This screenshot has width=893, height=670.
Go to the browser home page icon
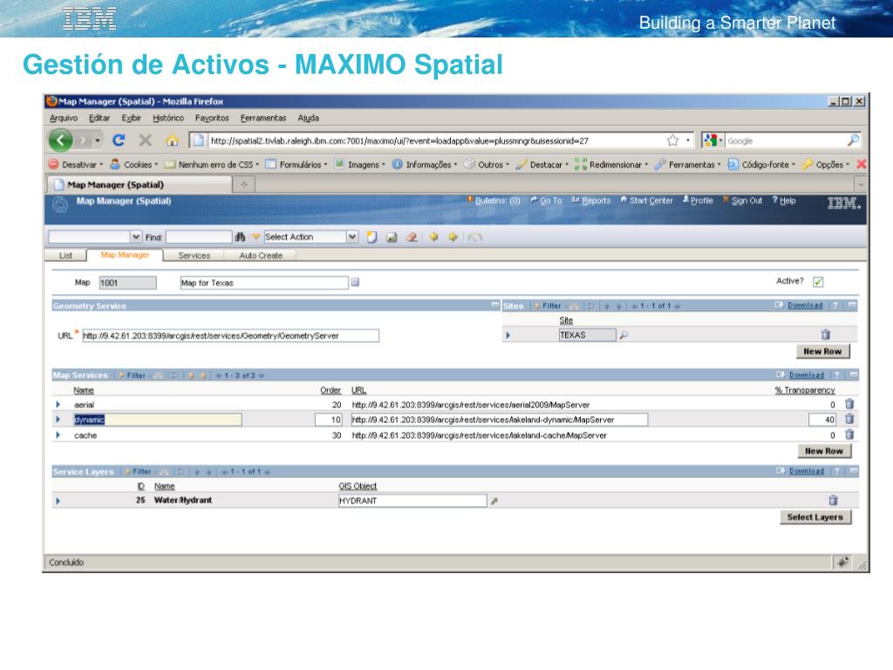pos(172,140)
